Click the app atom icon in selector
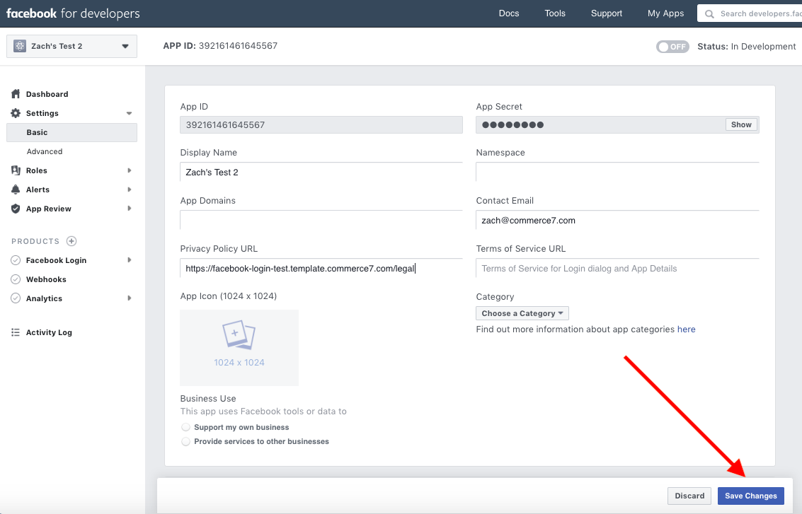802x514 pixels. click(19, 46)
